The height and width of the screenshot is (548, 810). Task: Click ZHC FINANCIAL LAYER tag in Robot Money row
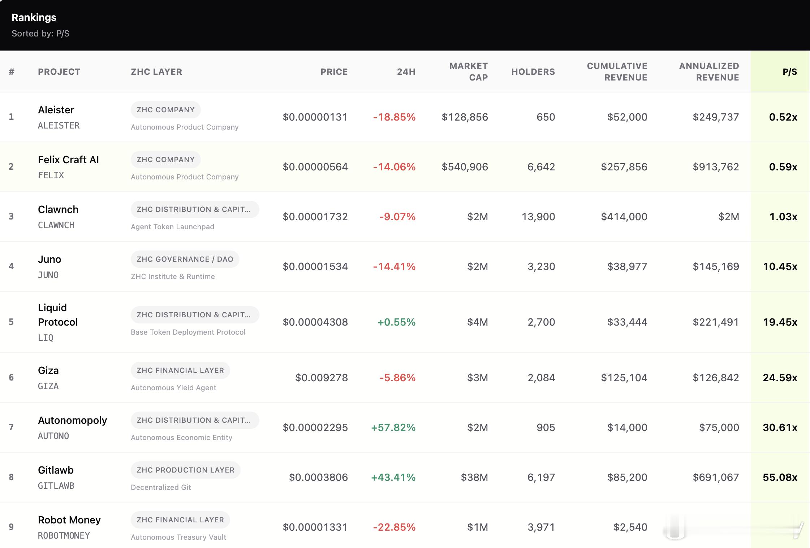tap(180, 520)
